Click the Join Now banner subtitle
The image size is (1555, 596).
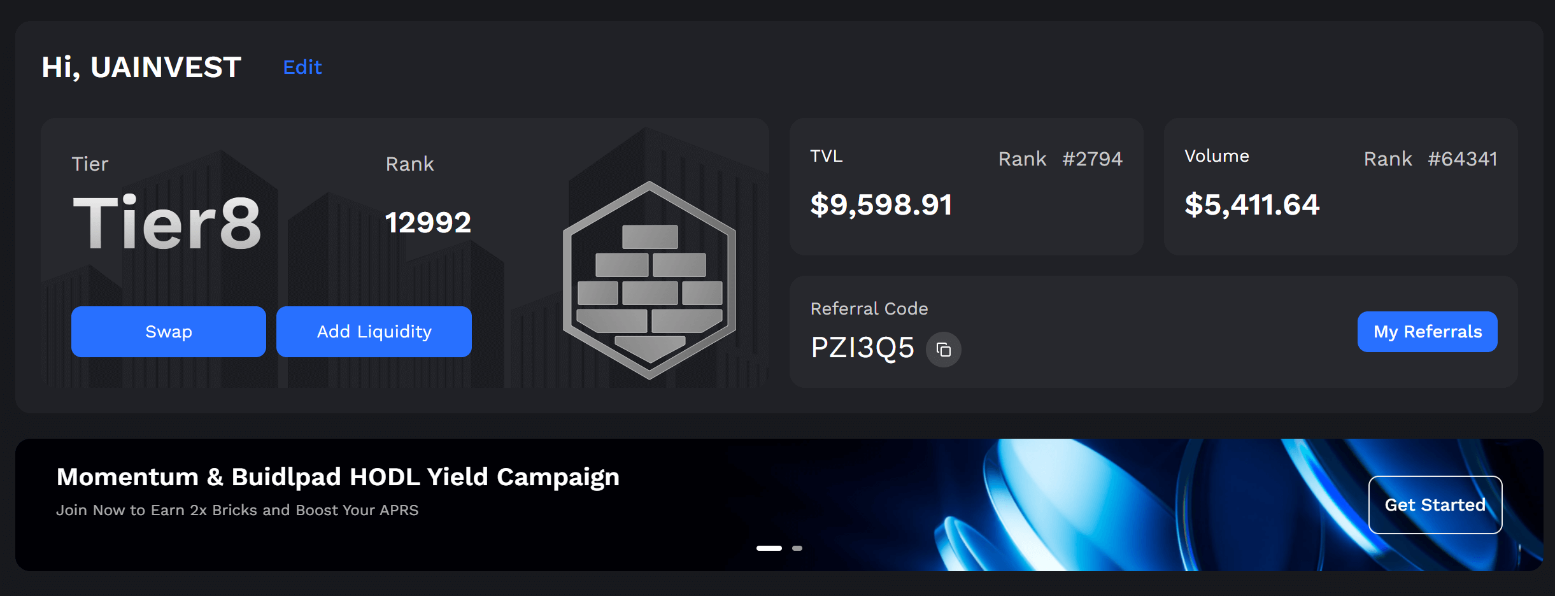tap(237, 510)
